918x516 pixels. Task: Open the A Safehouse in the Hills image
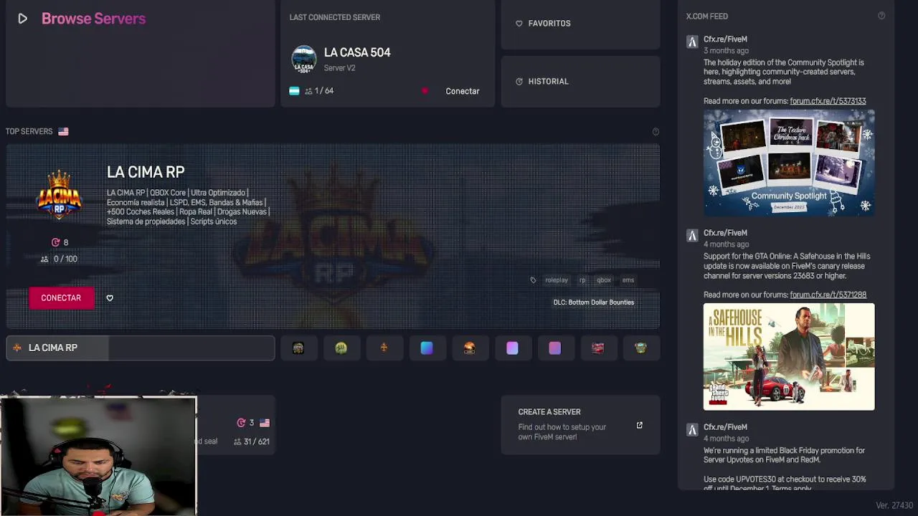pos(789,357)
